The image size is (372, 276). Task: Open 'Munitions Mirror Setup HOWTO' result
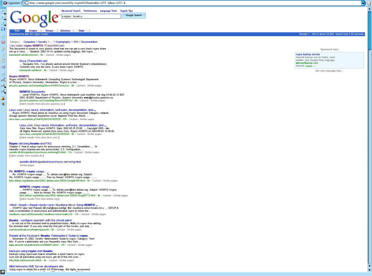pos(54,205)
